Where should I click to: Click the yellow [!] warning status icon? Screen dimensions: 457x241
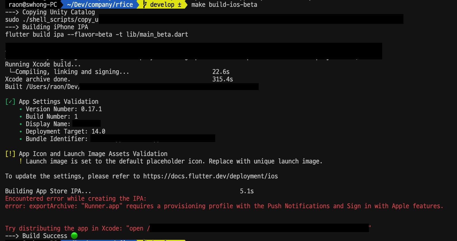[10, 154]
